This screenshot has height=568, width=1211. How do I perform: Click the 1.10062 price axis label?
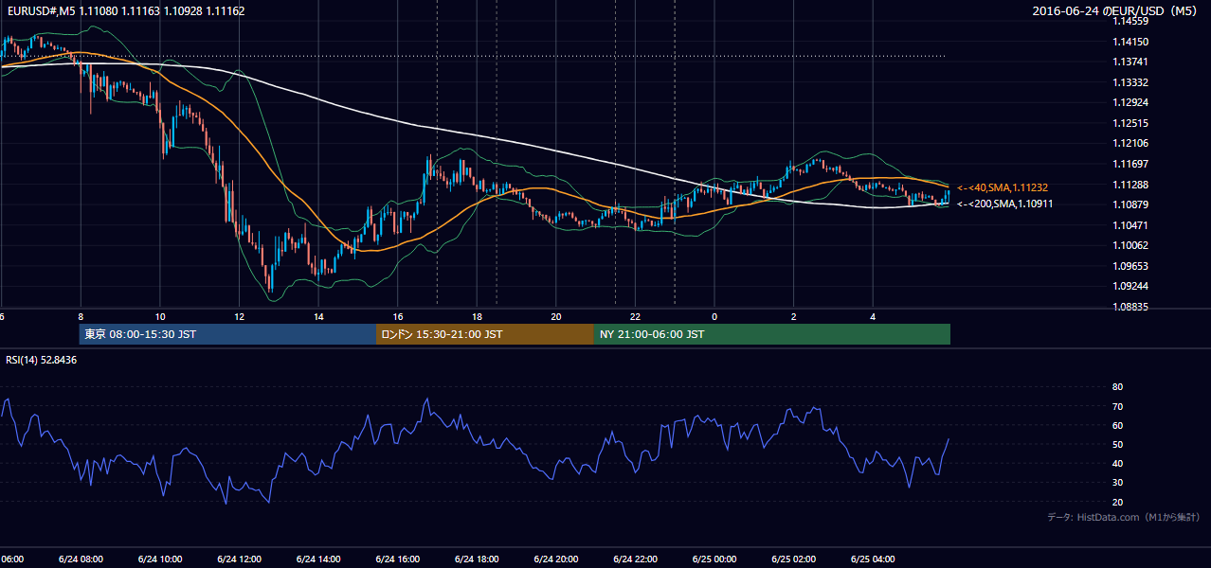coord(1132,245)
